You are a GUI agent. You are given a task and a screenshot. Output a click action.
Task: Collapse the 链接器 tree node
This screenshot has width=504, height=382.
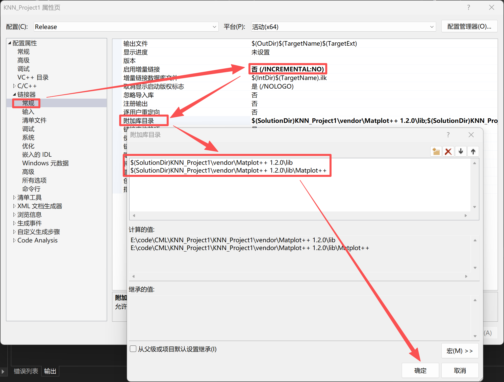click(x=14, y=95)
